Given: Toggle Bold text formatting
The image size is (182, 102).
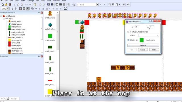Looking at the screenshot, I should 36,9.
